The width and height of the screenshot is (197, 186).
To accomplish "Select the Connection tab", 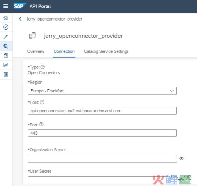I will click(64, 51).
